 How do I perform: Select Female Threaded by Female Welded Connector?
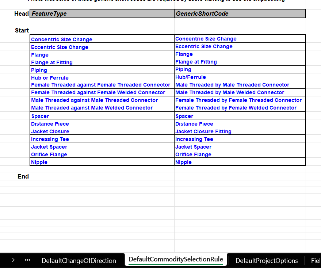[240, 108]
